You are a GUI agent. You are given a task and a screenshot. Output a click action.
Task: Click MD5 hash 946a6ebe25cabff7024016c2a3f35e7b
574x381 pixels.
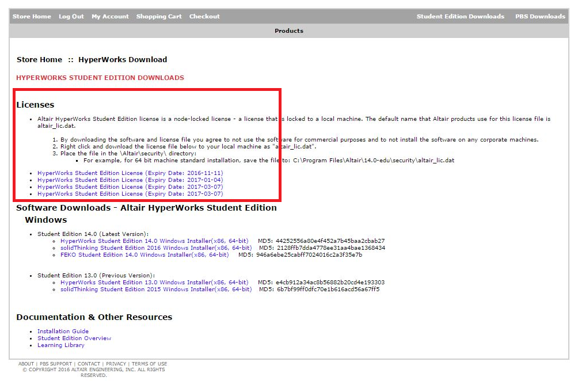pos(309,255)
